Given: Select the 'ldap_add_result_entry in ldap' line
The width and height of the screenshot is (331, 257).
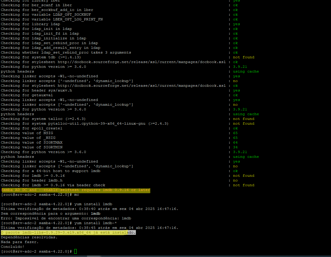Looking at the screenshot, I should (50, 48).
